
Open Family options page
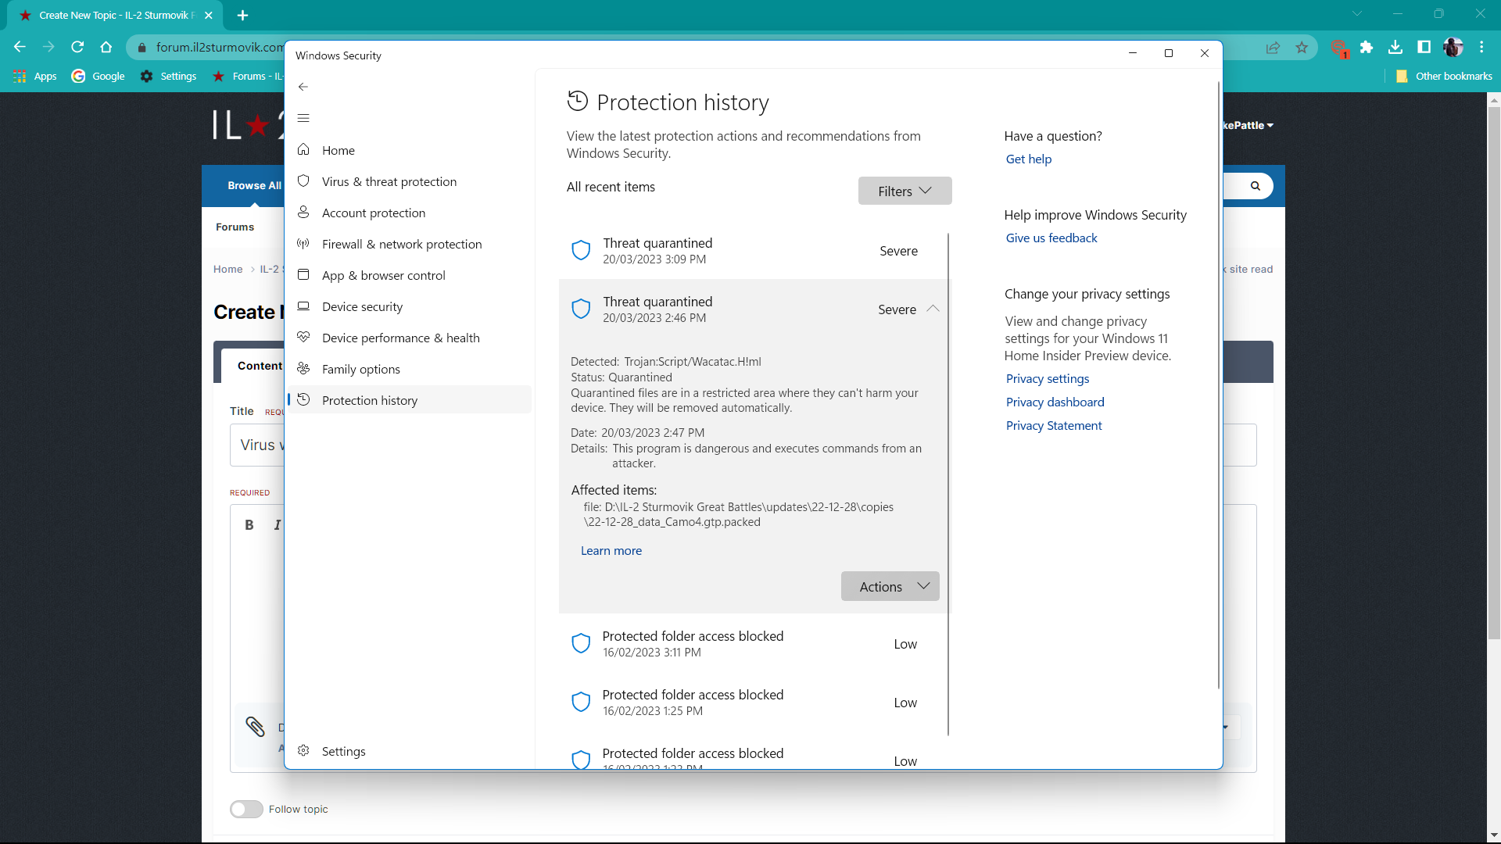pos(410,369)
